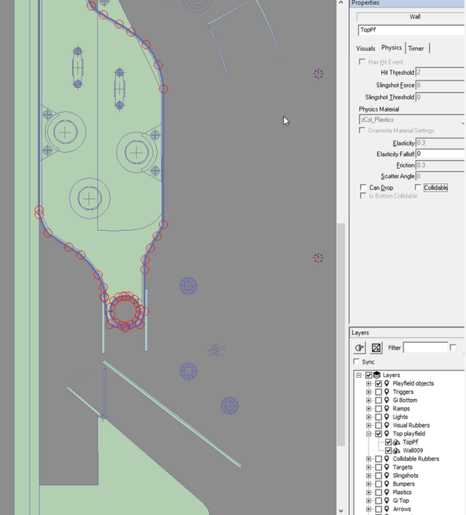
Task: Click the pin icon beside Collidable Rubbers
Action: point(387,459)
